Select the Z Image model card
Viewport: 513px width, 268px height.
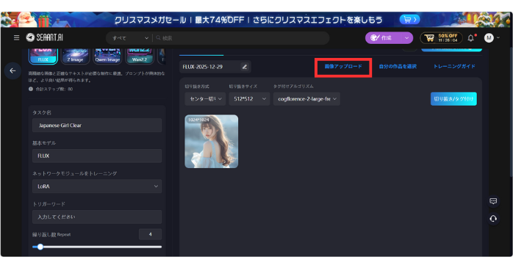point(75,56)
